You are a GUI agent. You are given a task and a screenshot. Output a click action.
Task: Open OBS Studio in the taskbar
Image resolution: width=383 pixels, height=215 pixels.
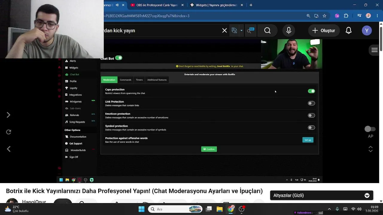click(x=241, y=209)
